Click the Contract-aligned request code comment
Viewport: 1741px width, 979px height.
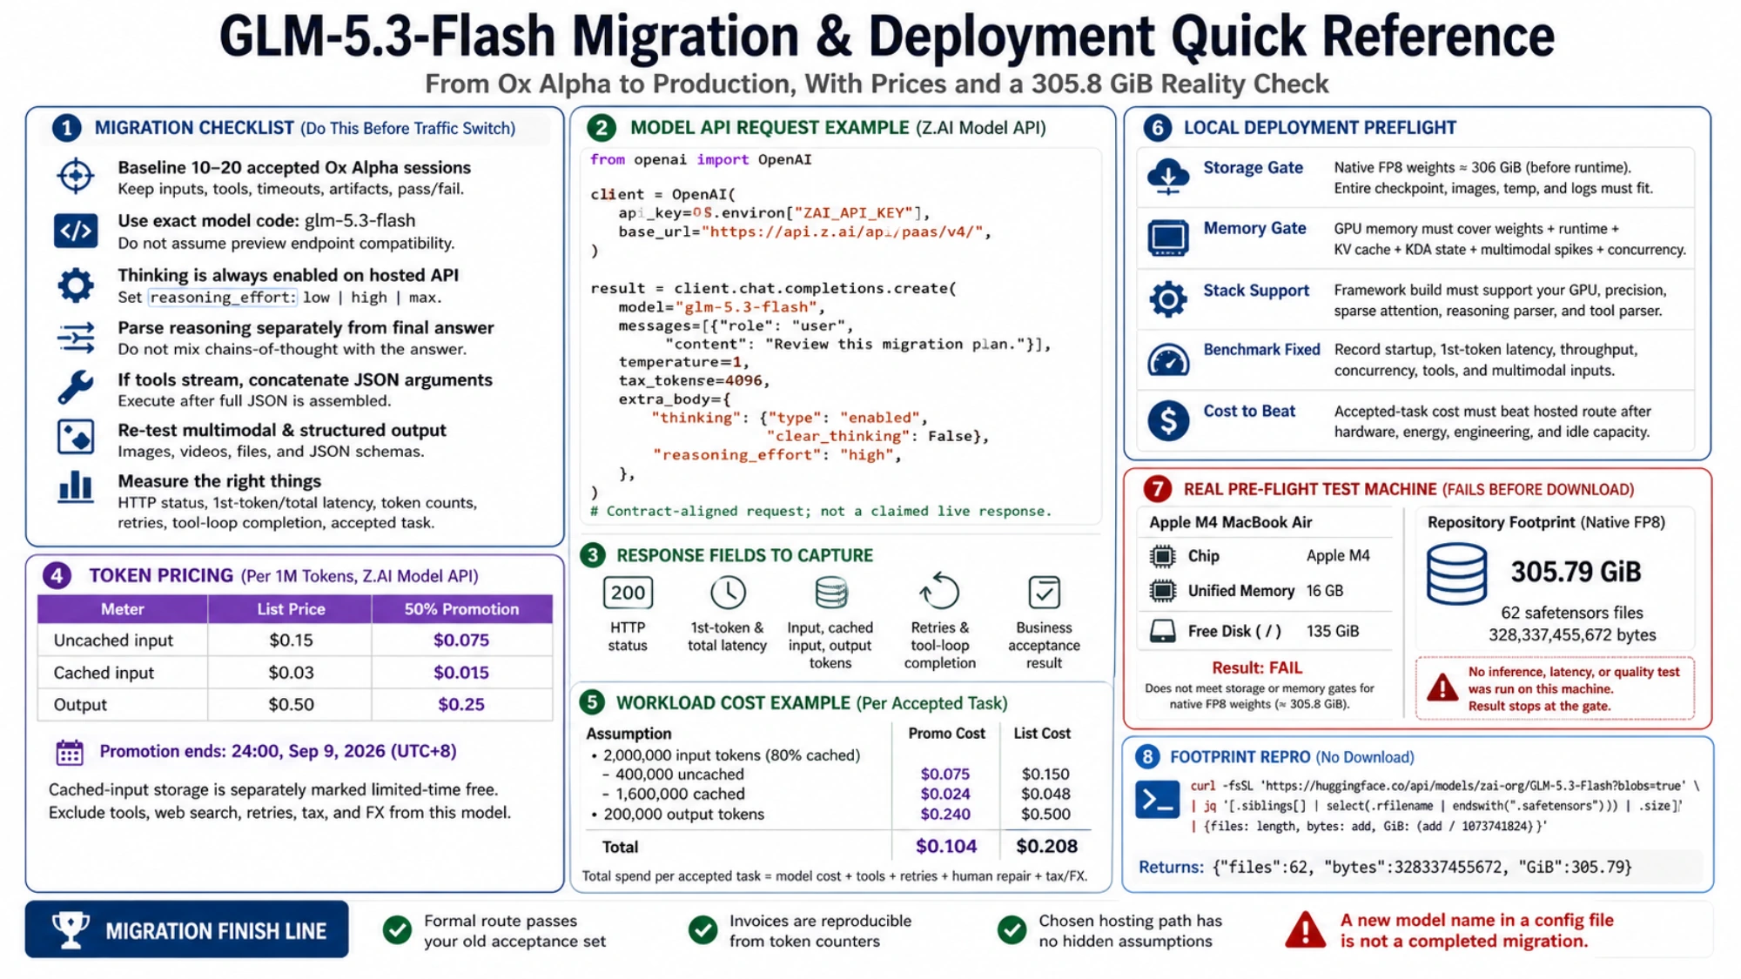point(821,512)
